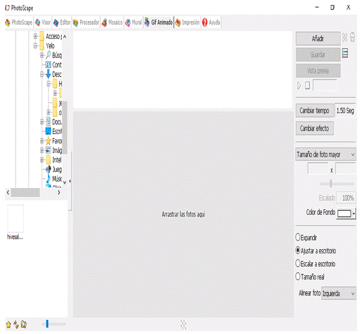
Task: Select the Escrit desktop tree item
Action: pyautogui.click(x=53, y=131)
